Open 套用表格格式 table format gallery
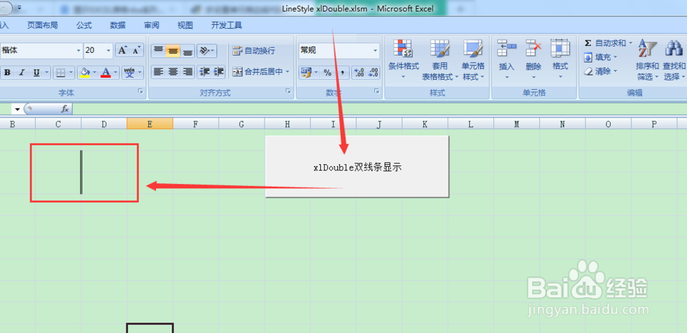Image resolution: width=687 pixels, height=333 pixels. point(440,60)
